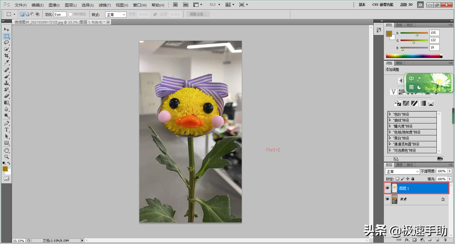Add a layer mask at the panel bottom

414,240
